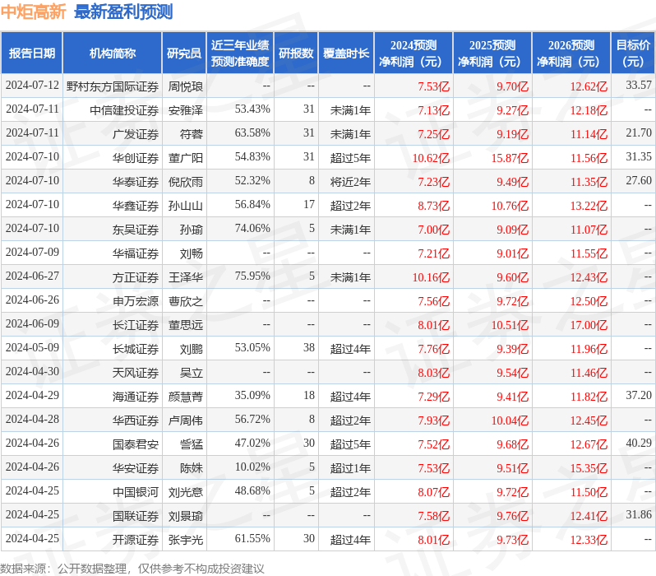Click 2025 profit value 15.87亿
Image resolution: width=656 pixels, height=576 pixels.
(x=510, y=158)
